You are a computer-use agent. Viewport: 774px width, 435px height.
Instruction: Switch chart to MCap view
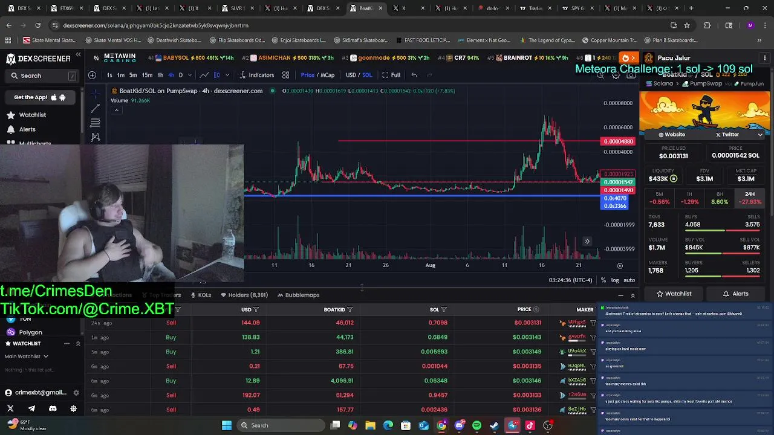click(x=328, y=75)
